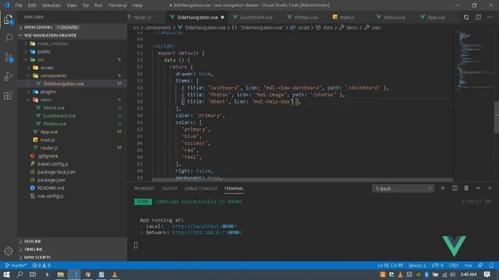Collapse the views folder
Screen dimensions: 499x280
73,100
